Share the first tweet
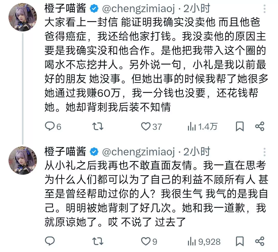The height and width of the screenshot is (252, 278). pos(260,127)
